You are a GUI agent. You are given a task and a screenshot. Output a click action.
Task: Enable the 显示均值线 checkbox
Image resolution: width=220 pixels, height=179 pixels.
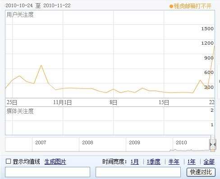pyautogui.click(x=8, y=161)
